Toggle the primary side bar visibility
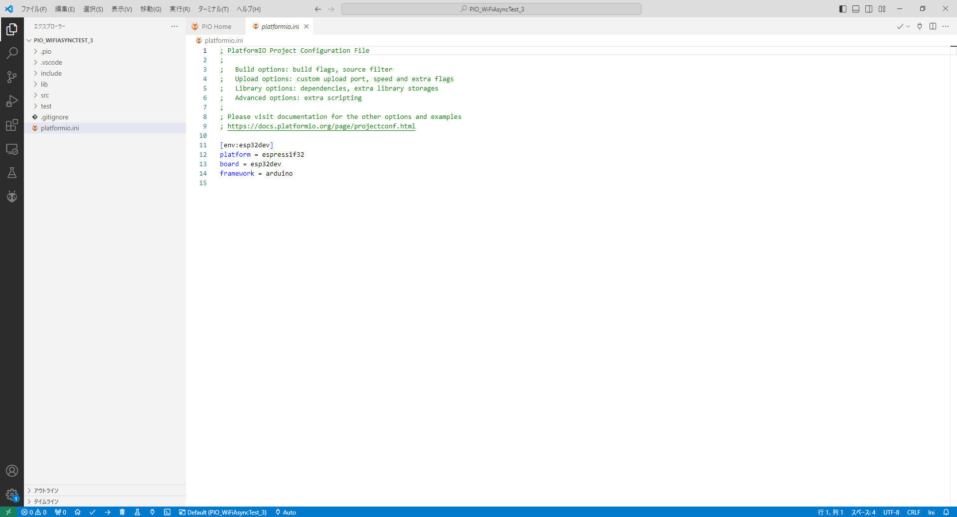 click(843, 9)
